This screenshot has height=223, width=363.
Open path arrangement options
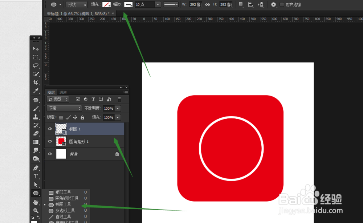pyautogui.click(x=261, y=4)
